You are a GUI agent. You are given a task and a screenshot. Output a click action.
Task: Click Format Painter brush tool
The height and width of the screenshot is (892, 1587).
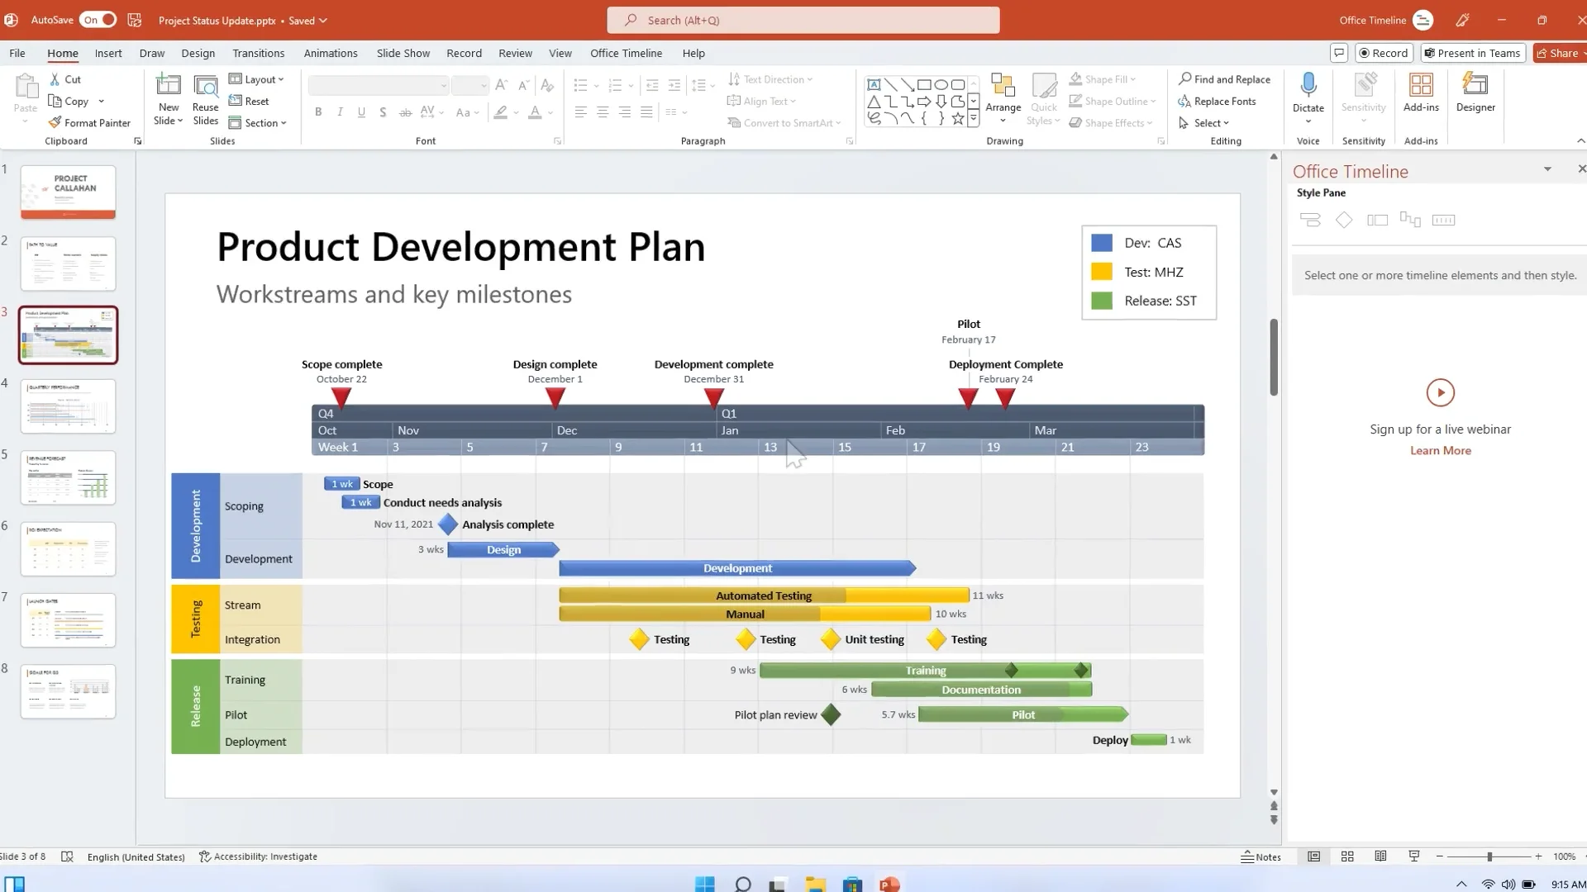89,123
